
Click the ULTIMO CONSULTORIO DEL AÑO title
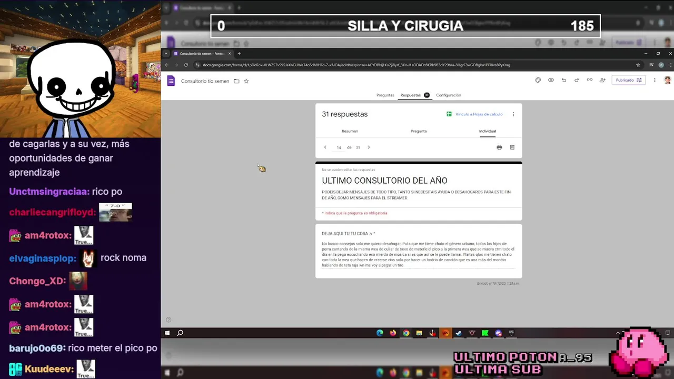[384, 181]
